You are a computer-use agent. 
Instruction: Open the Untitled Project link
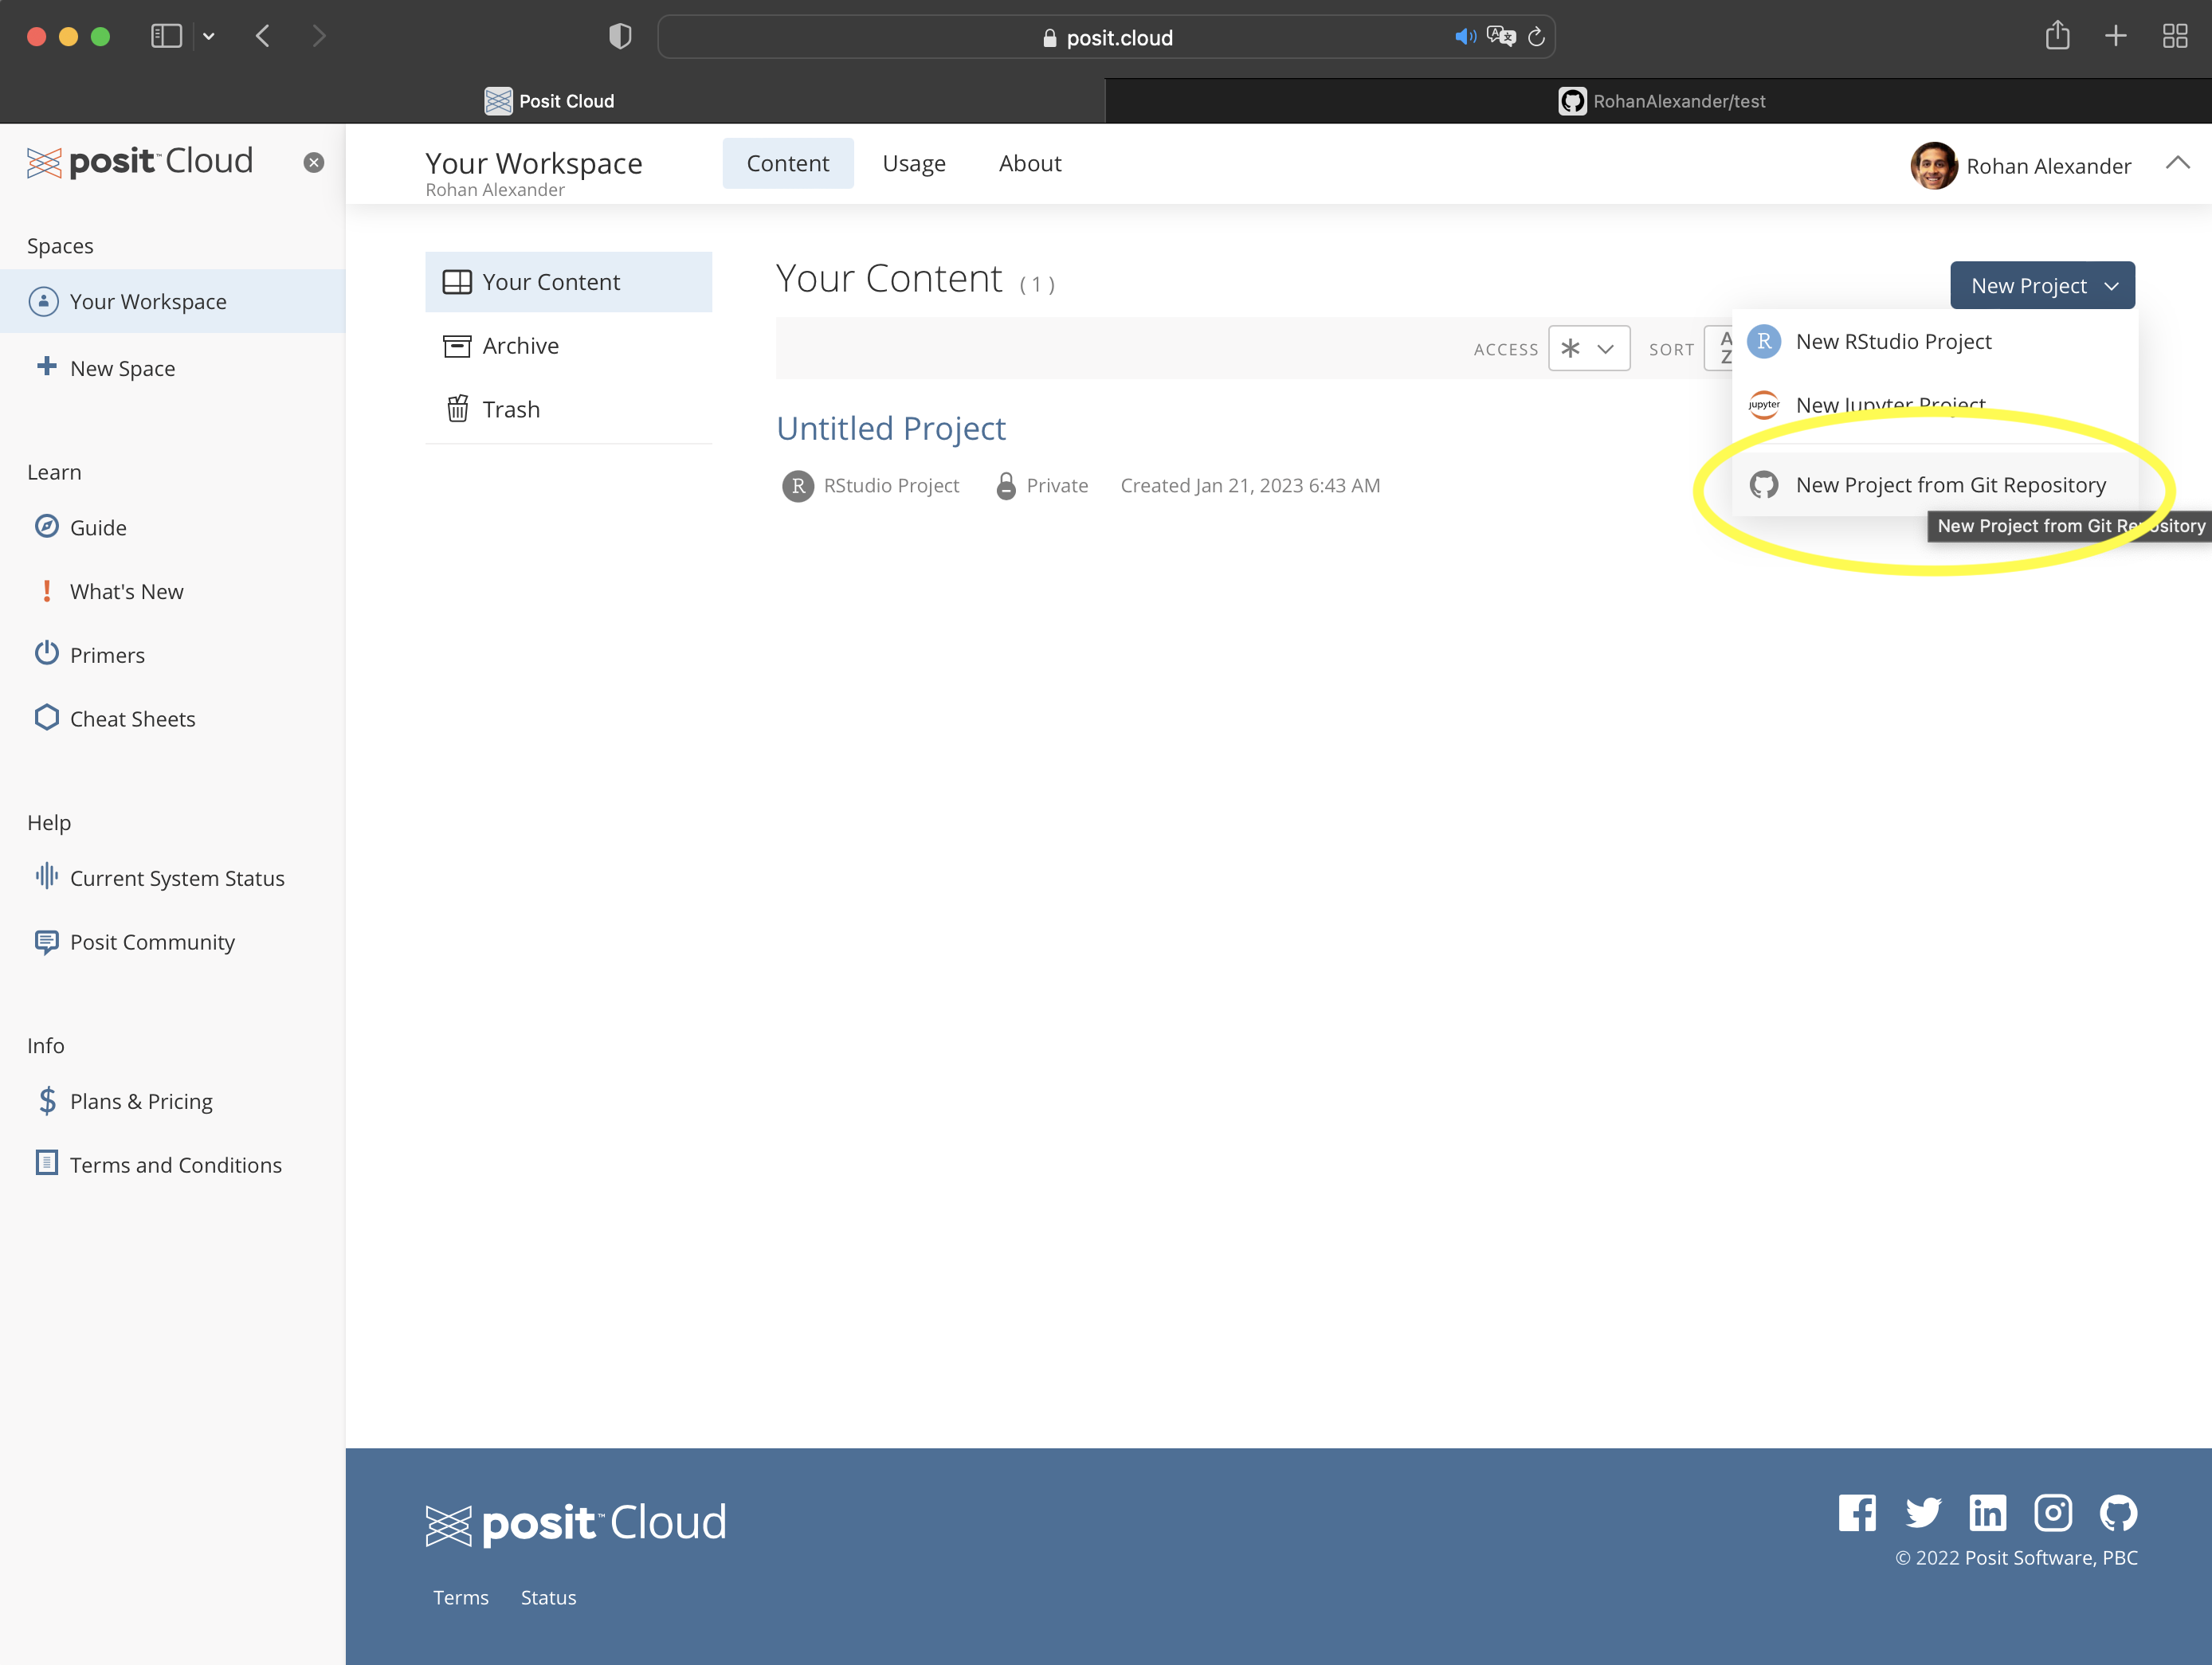[x=890, y=428]
